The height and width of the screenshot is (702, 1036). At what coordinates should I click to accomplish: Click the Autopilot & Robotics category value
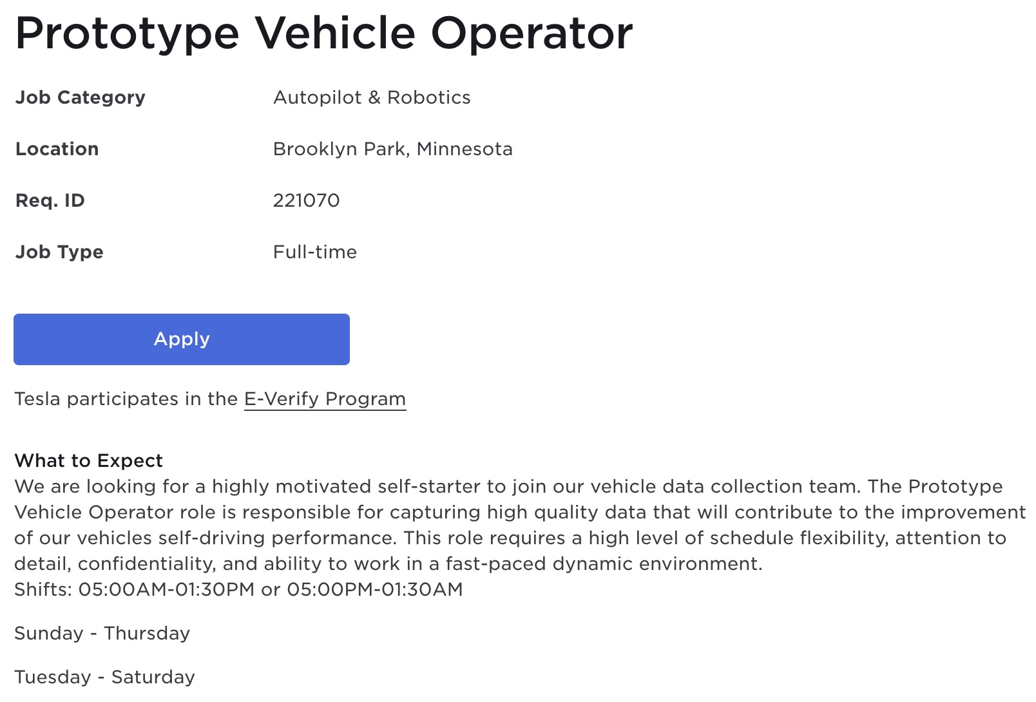[x=372, y=97]
